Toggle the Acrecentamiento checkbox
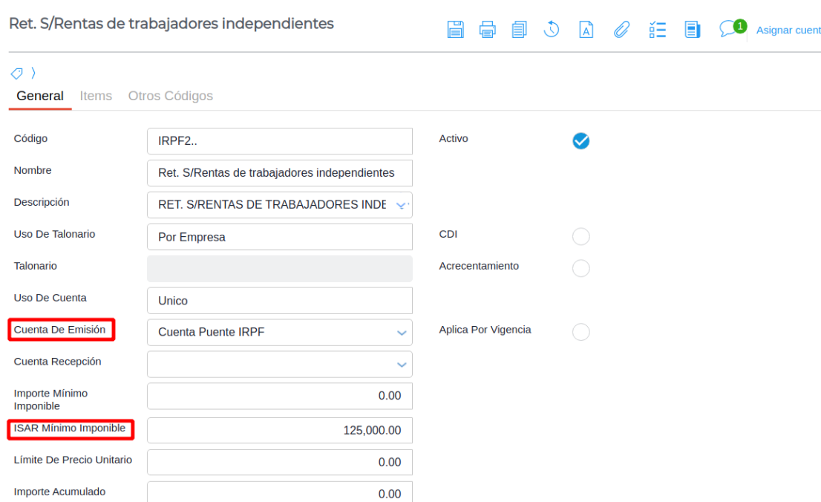This screenshot has height=502, width=821. pyautogui.click(x=581, y=268)
